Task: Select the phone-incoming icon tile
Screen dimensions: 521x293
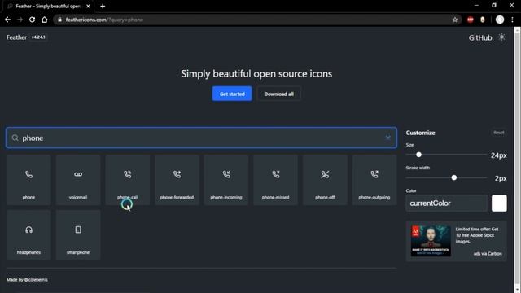Action: point(226,180)
